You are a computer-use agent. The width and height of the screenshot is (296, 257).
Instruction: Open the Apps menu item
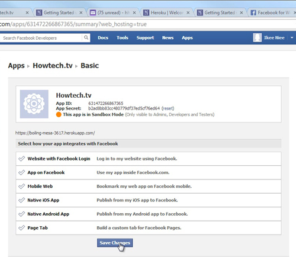(x=187, y=37)
